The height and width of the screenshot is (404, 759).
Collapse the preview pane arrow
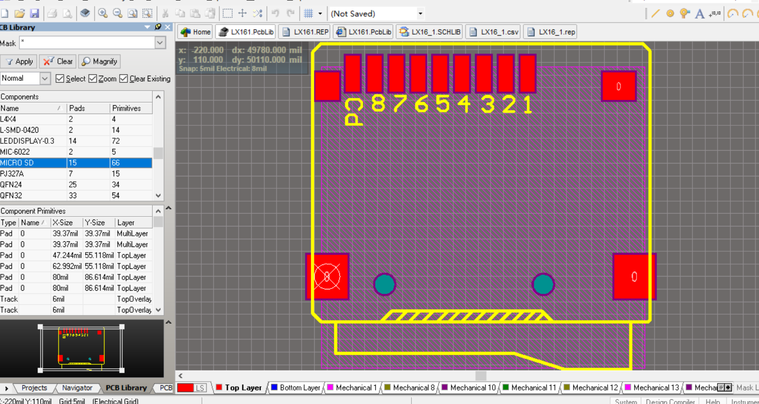point(168,322)
